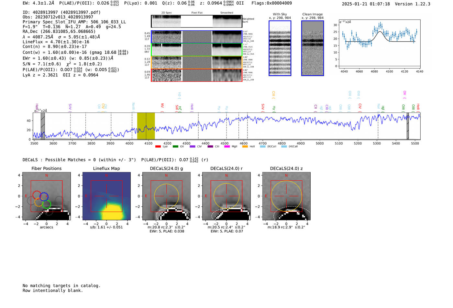Click the 2025-01-21 01:07:18 timestamp
Image resolution: width=453 pixels, height=308 pixels.
click(366, 4)
